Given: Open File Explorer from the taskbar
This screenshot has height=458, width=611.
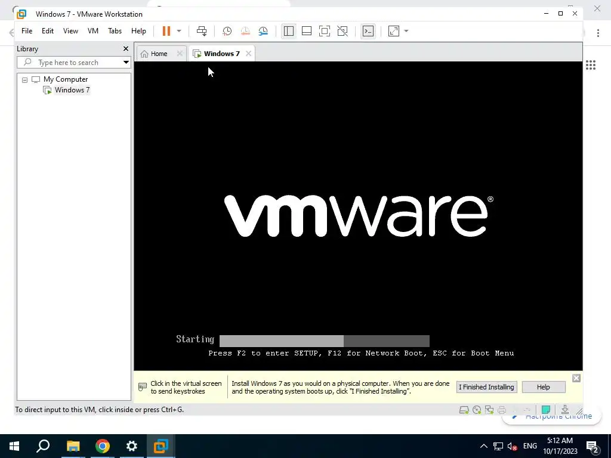Looking at the screenshot, I should point(73,446).
